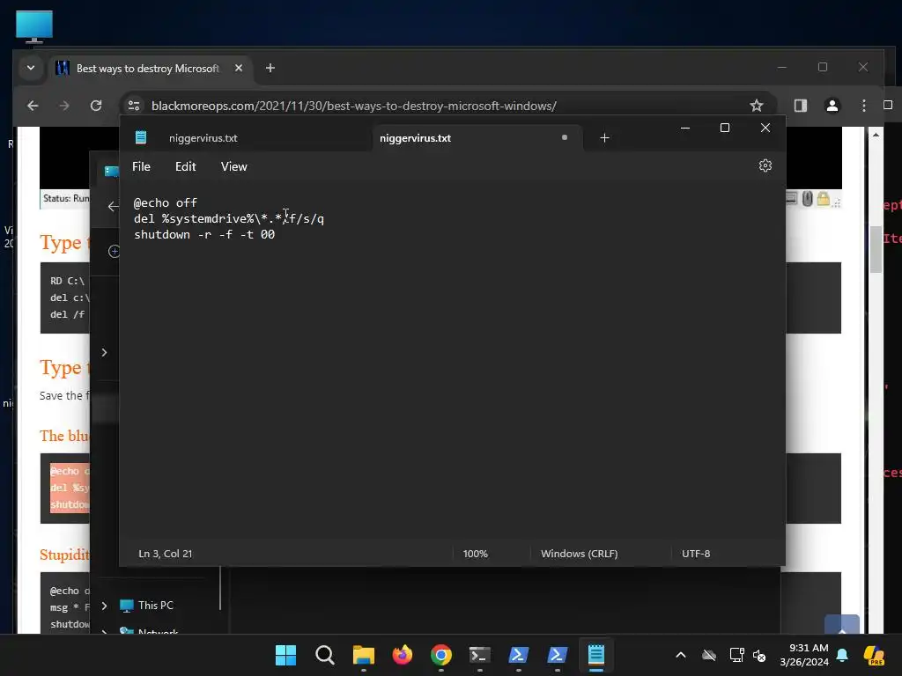Open Chrome three-dot menu
Image resolution: width=902 pixels, height=676 pixels.
(863, 106)
